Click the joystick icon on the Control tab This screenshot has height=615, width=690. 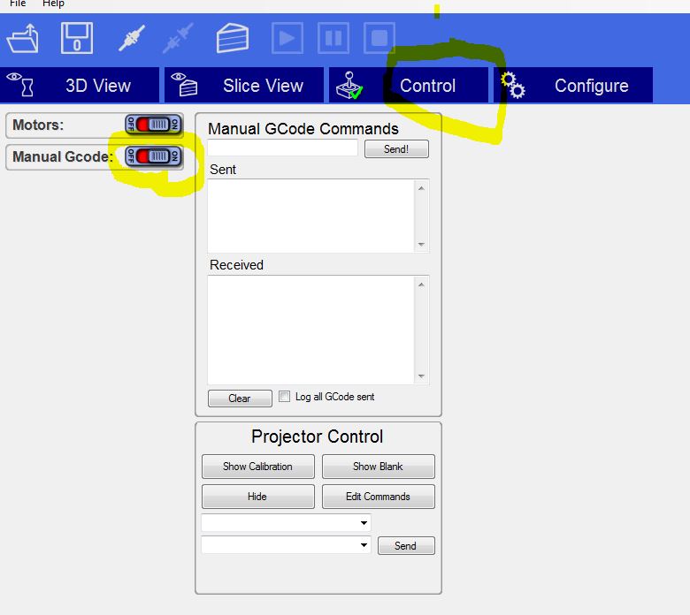pos(349,86)
